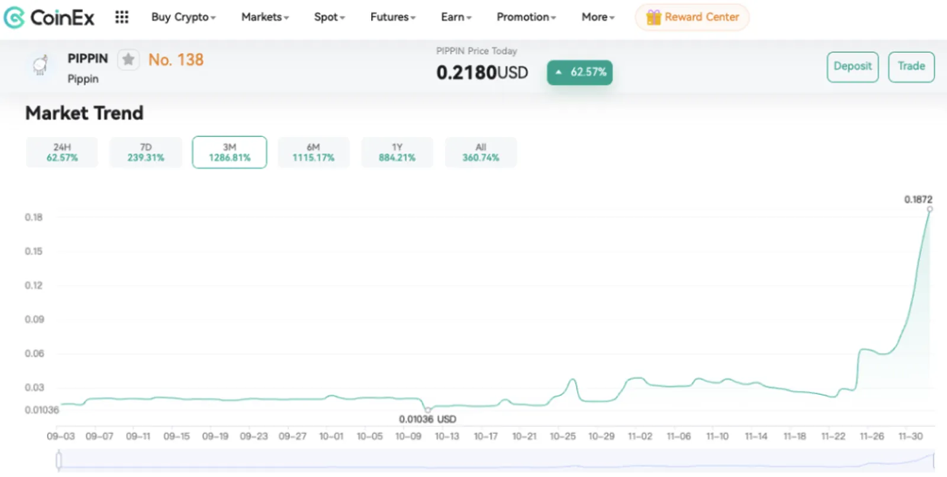This screenshot has width=947, height=477.
Task: Click the 0.18 price axis label
Action: pyautogui.click(x=34, y=218)
